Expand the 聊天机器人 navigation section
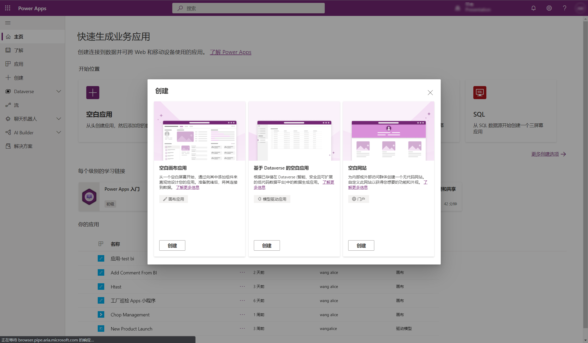 coord(59,119)
